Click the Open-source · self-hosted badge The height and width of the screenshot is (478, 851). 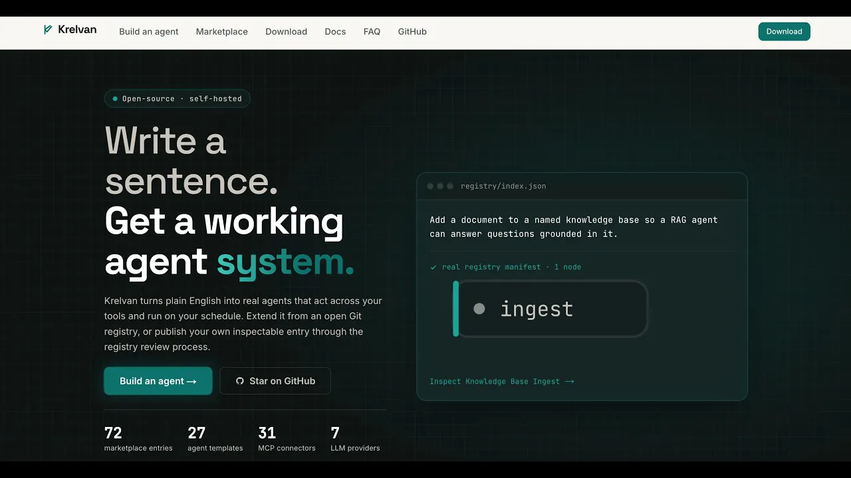pos(178,99)
